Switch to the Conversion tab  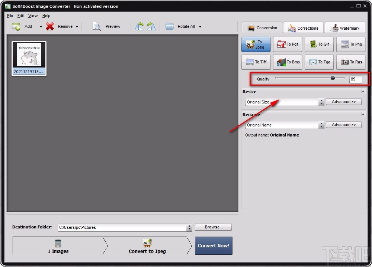click(x=262, y=28)
